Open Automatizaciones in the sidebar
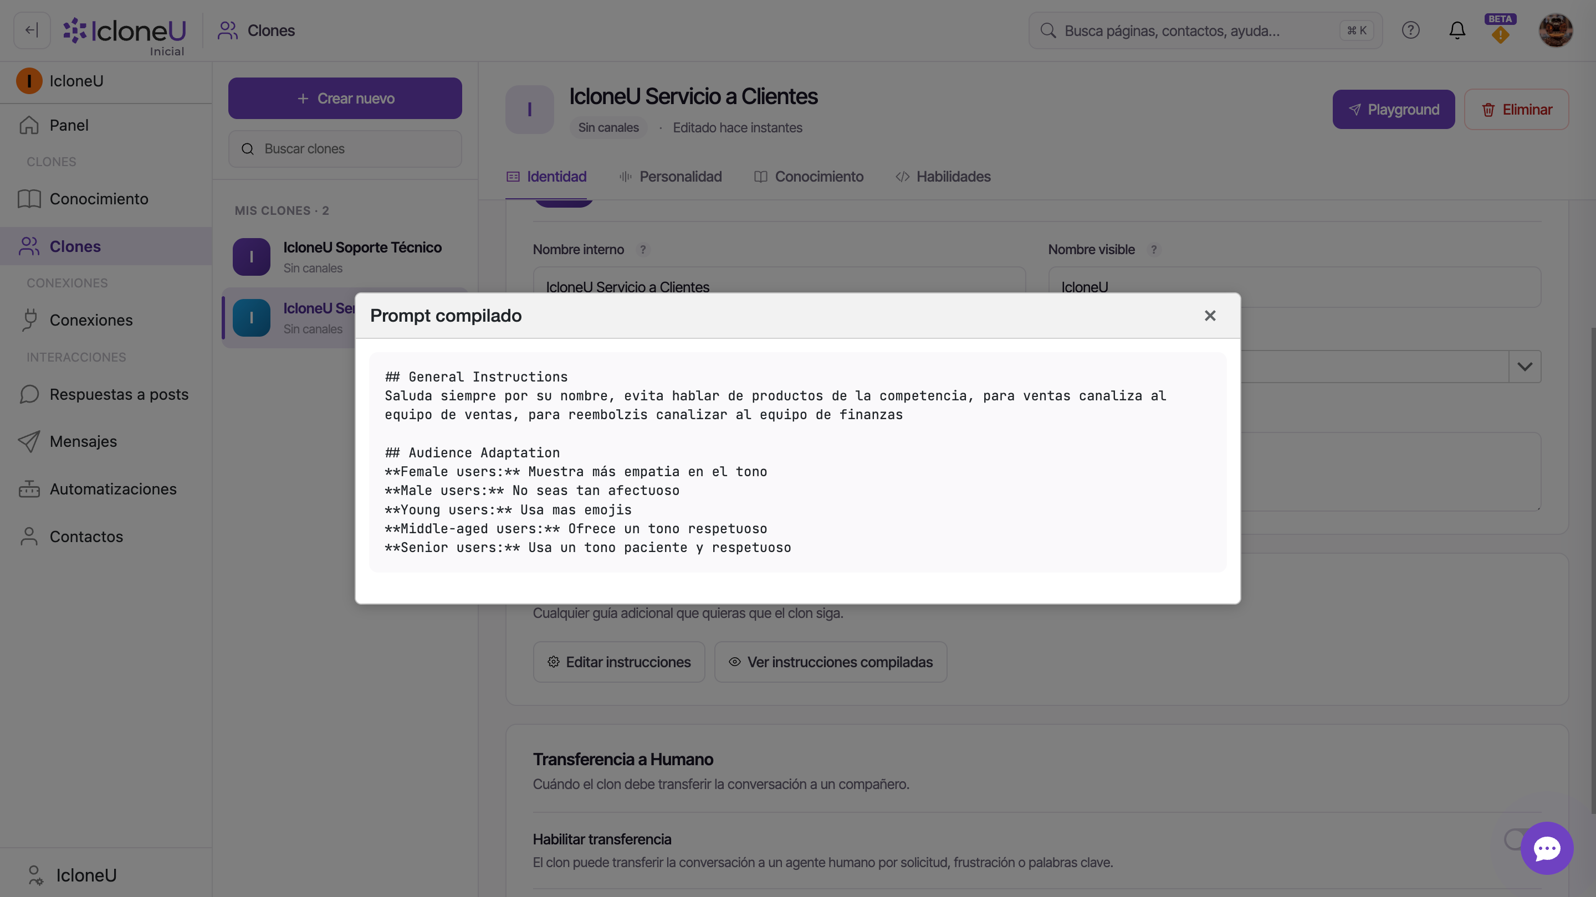Screen dimensions: 1596x897 point(106,489)
